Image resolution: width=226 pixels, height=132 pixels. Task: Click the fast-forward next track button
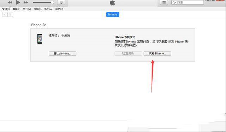[x=26, y=2]
